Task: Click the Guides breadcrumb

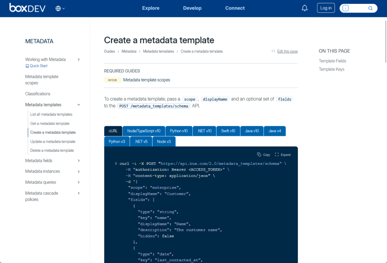Action: pyautogui.click(x=109, y=51)
